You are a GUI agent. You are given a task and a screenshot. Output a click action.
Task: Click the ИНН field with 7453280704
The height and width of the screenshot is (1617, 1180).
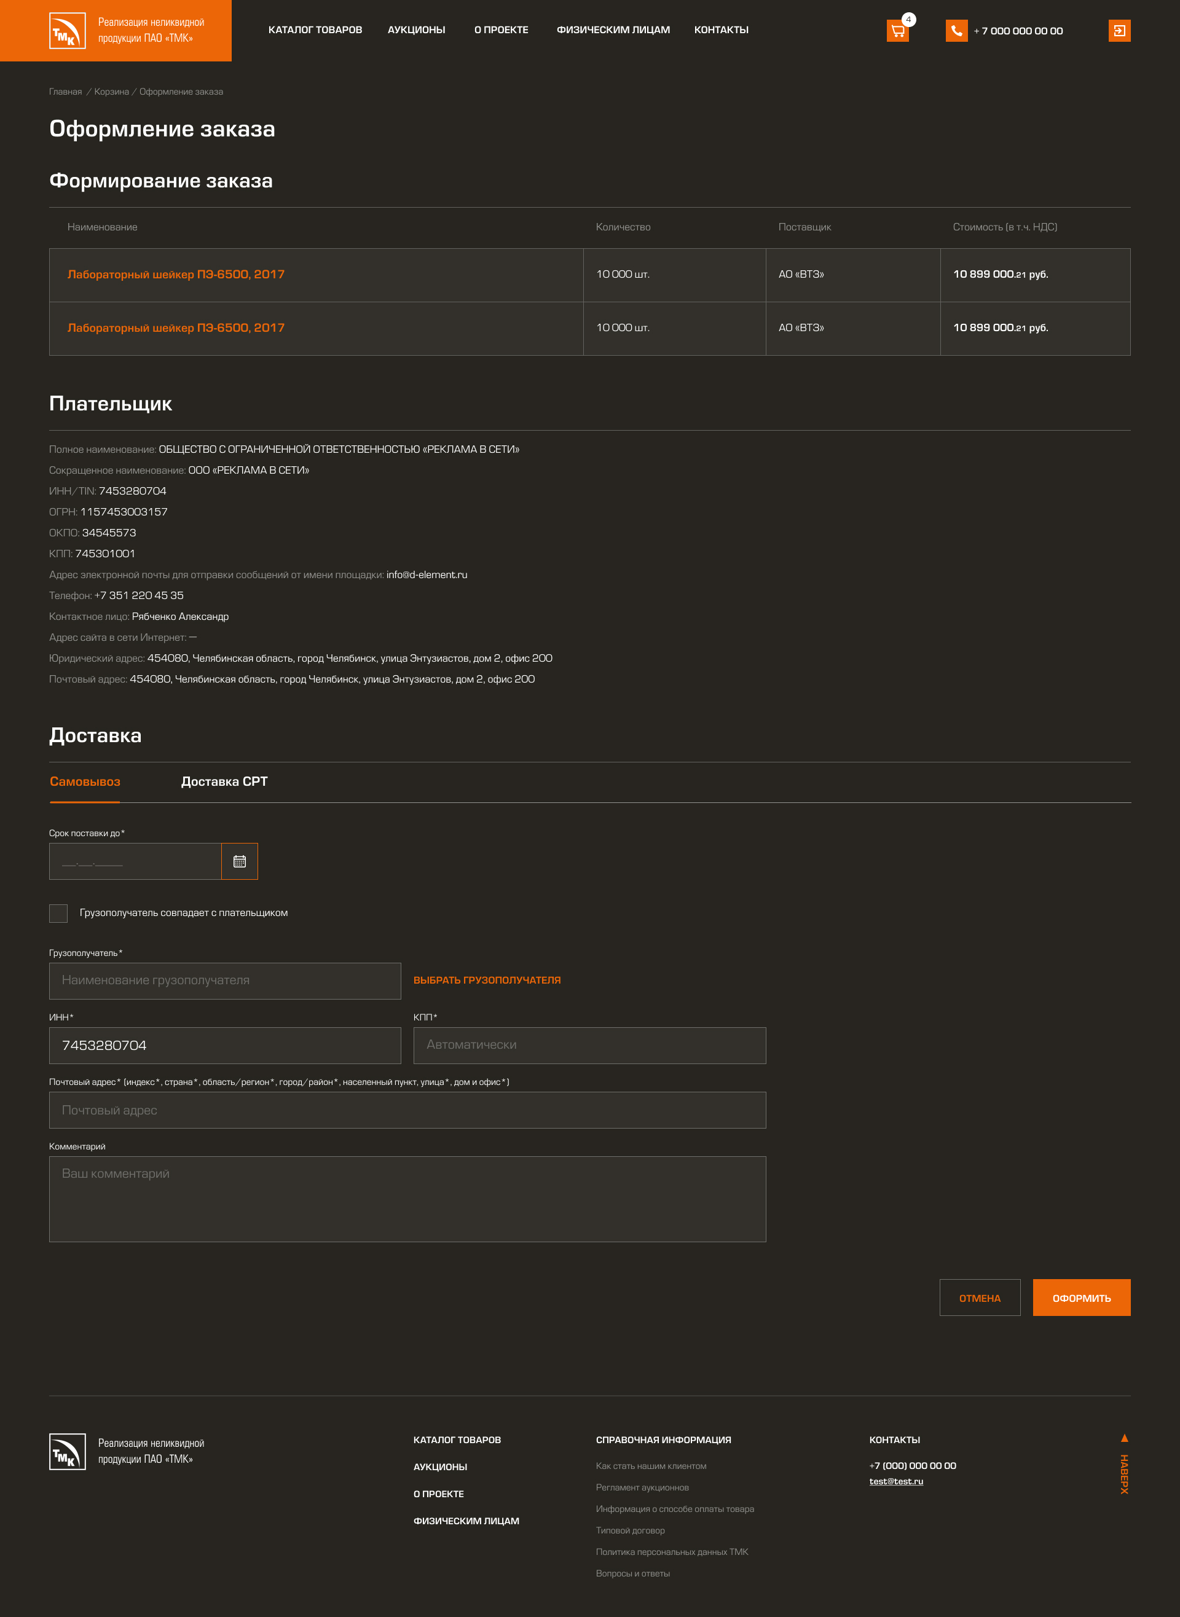click(x=225, y=1046)
